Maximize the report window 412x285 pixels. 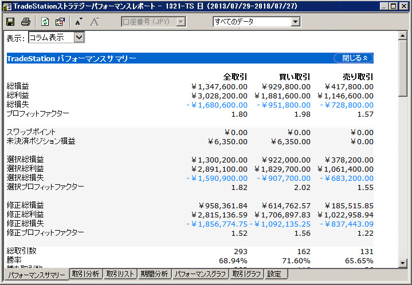click(x=393, y=6)
